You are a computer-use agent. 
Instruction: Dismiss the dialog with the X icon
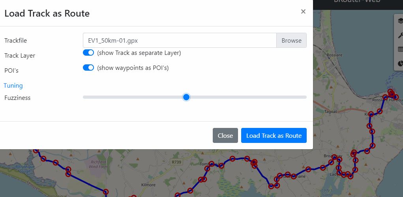pyautogui.click(x=303, y=11)
